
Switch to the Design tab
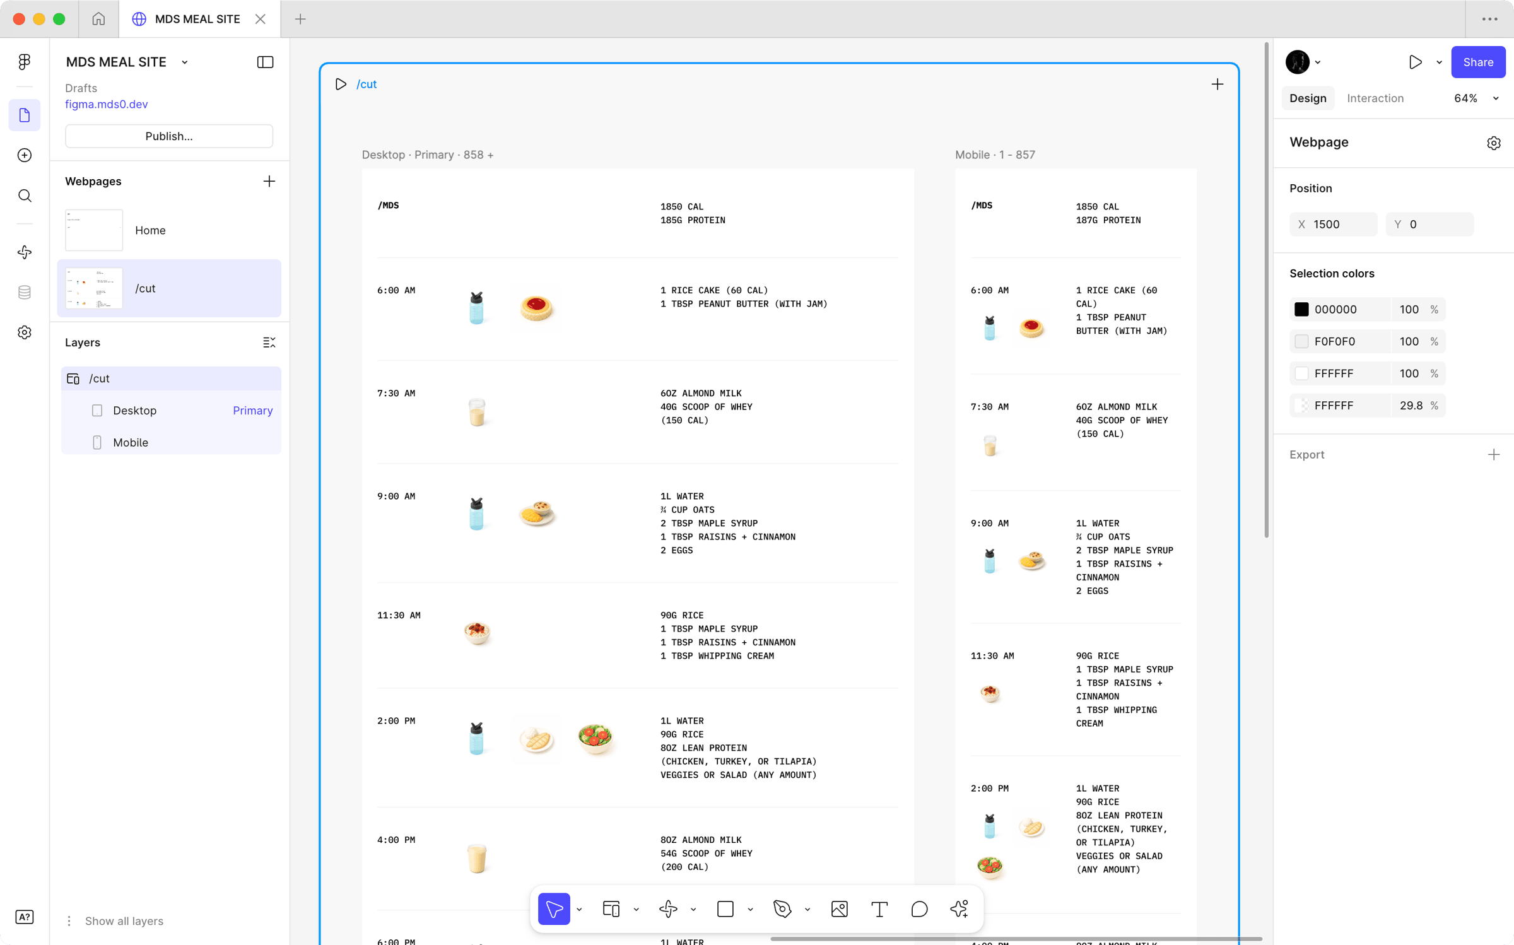(x=1308, y=98)
